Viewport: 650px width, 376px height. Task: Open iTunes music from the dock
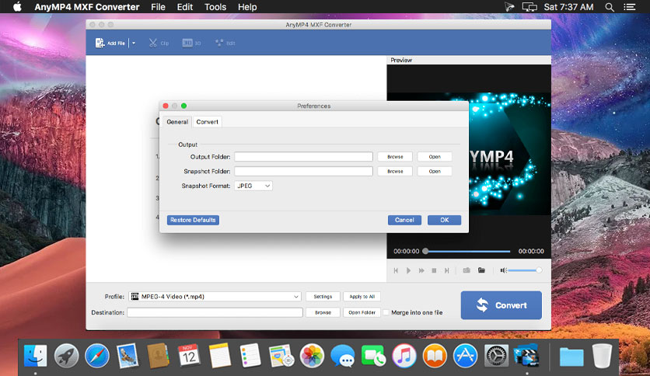click(404, 356)
